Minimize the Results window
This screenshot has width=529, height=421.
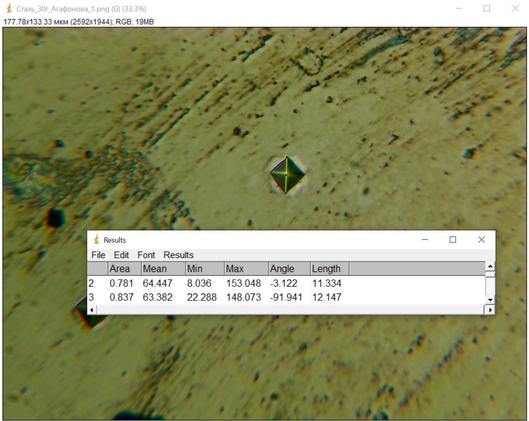[x=425, y=240]
